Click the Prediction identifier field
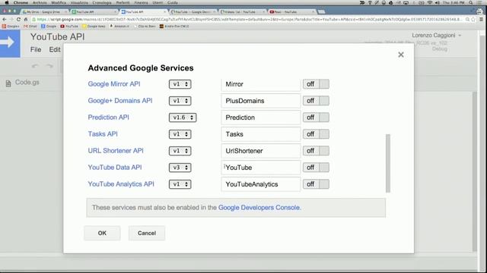This screenshot has width=487, height=273. click(x=260, y=118)
